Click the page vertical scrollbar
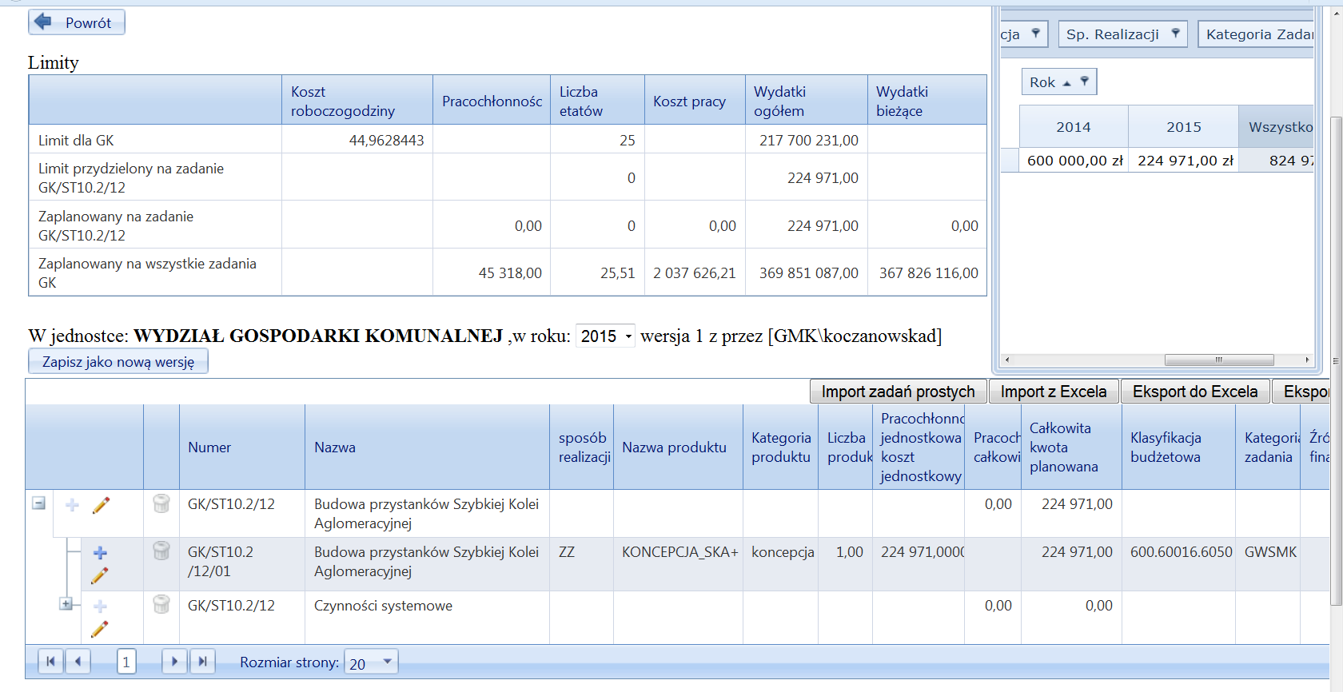 coord(1336,360)
